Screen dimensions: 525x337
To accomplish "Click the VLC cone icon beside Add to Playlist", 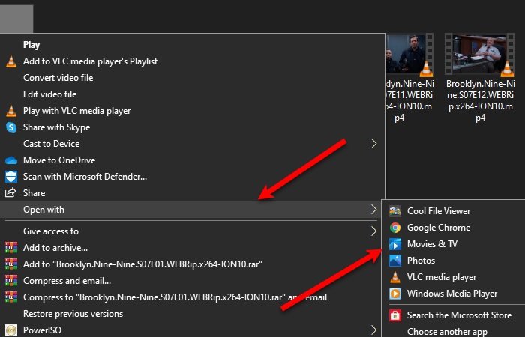I will tap(11, 61).
